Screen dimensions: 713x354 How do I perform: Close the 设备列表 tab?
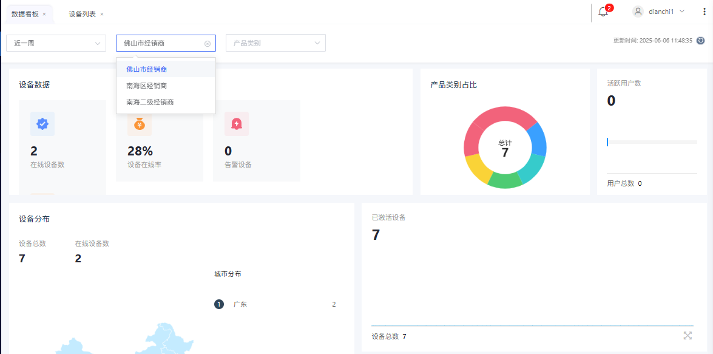click(x=102, y=14)
